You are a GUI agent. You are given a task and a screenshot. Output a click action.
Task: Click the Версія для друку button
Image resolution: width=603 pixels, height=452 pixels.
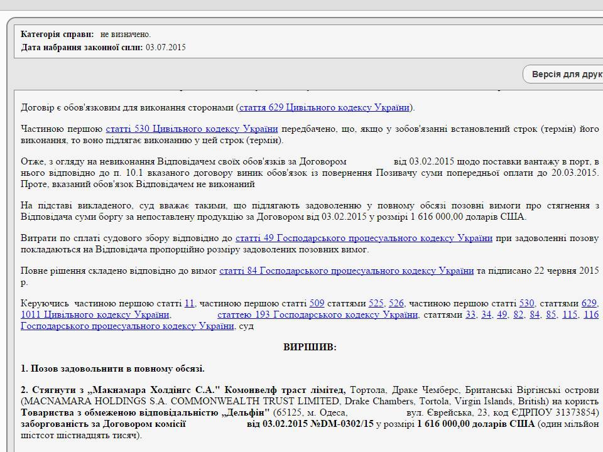563,74
